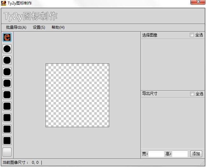Viewport: 206px width, 167px height.
Task: Check 全选 in the 选择图像 panel
Action: point(192,35)
